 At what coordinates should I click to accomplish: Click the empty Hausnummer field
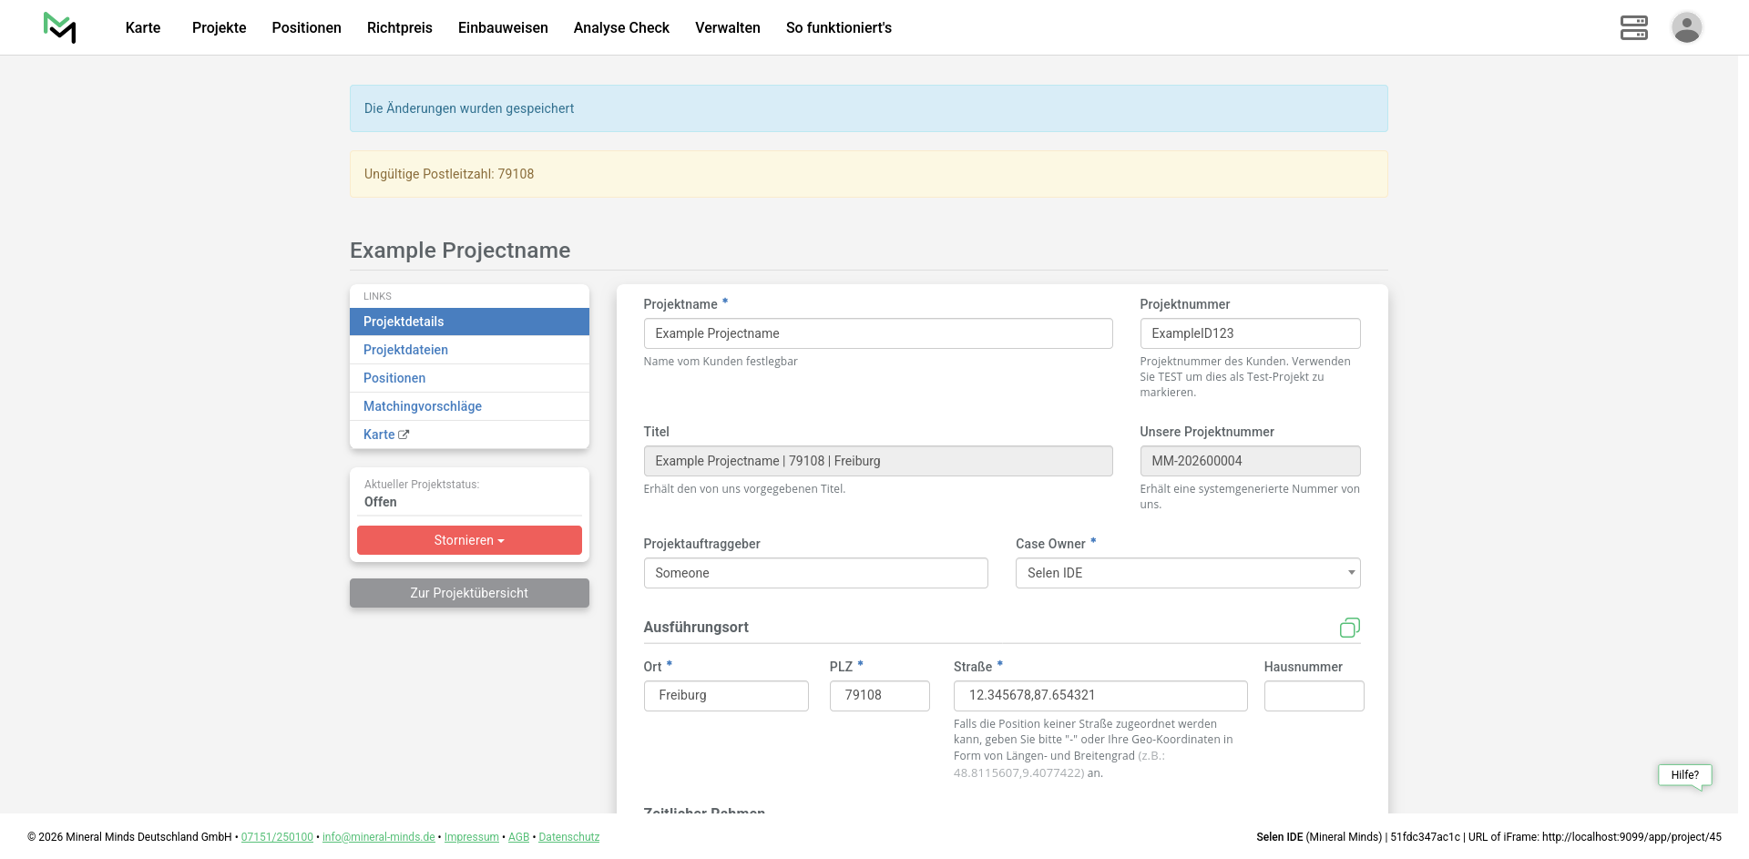tap(1313, 696)
